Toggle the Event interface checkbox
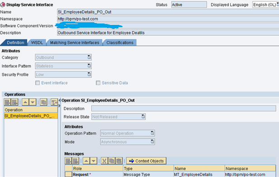 point(38,83)
